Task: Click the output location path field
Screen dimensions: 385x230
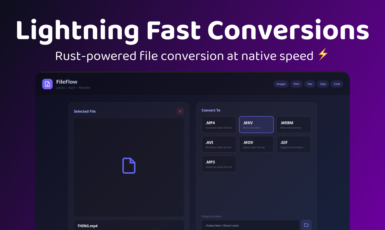Action: click(250, 225)
